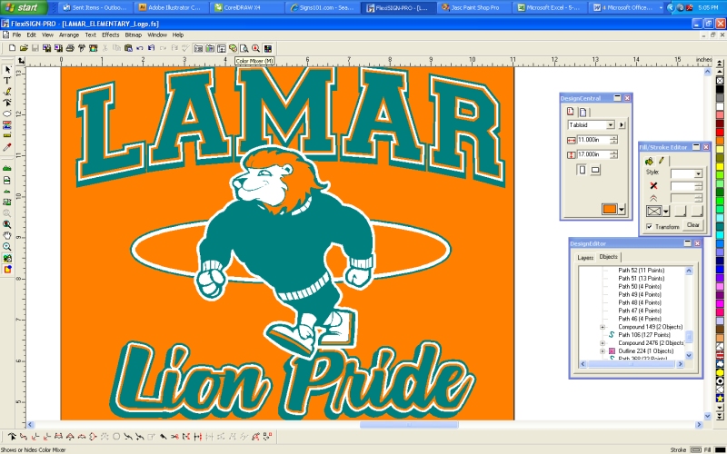Expand the Outline 224 tree node

(603, 351)
